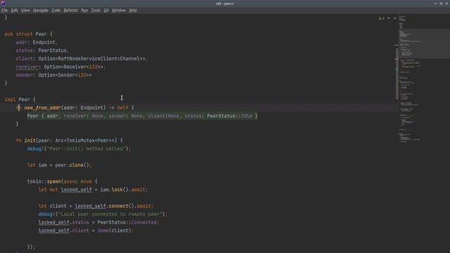Click 'locked_self' in 'let mut' line

coord(77,190)
